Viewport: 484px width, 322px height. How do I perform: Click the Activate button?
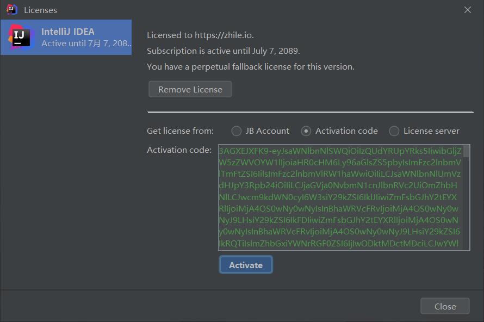pos(246,265)
